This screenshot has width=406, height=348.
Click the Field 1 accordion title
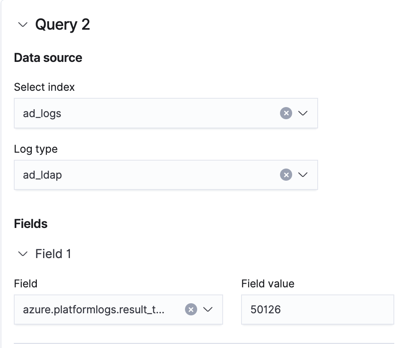53,254
